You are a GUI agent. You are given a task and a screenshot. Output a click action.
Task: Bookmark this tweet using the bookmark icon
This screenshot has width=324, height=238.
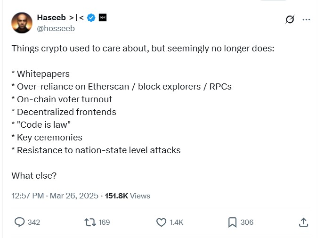(x=232, y=222)
